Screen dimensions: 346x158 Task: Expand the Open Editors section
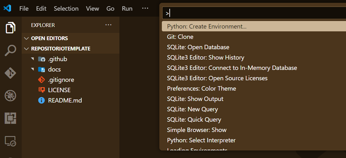click(x=71, y=38)
